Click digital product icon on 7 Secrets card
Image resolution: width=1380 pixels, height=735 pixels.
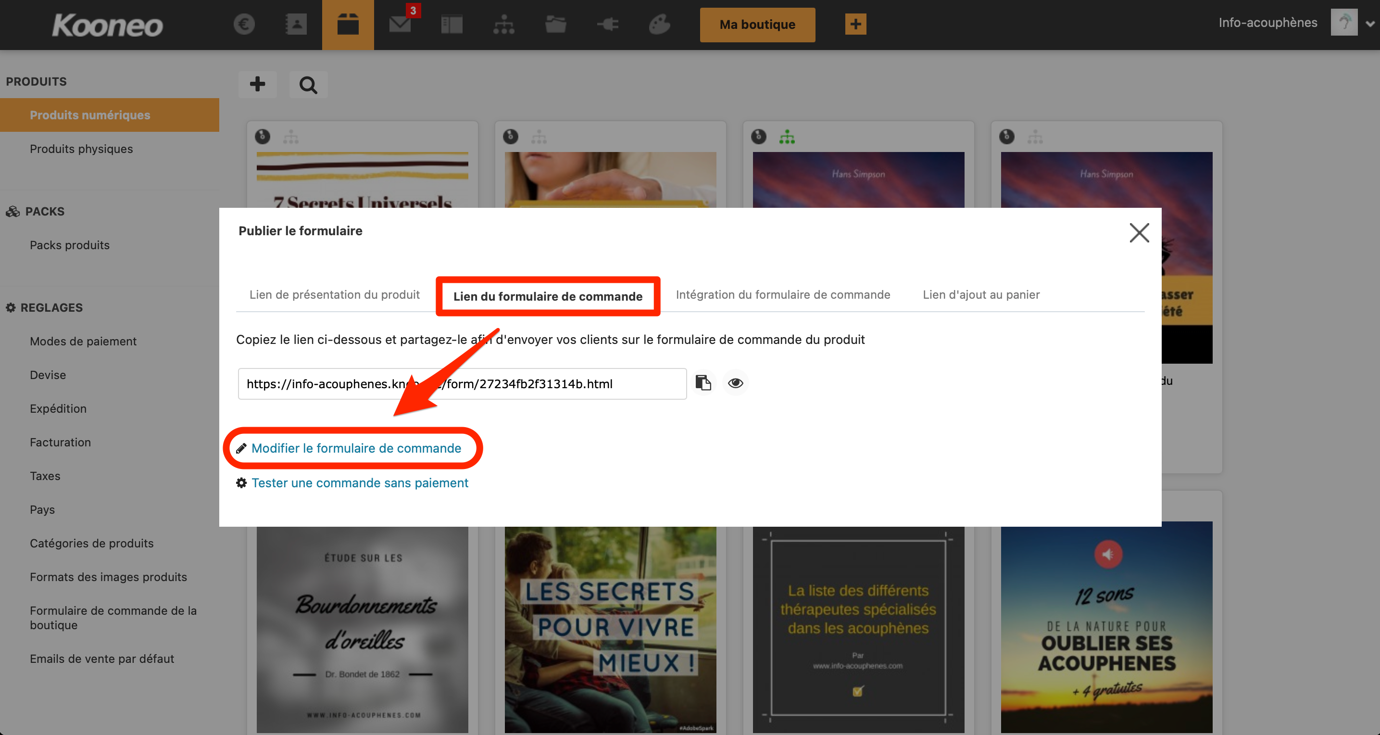(263, 136)
